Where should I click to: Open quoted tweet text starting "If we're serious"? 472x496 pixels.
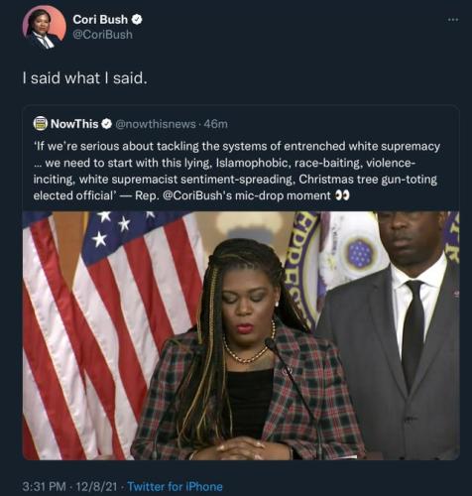[x=237, y=171]
